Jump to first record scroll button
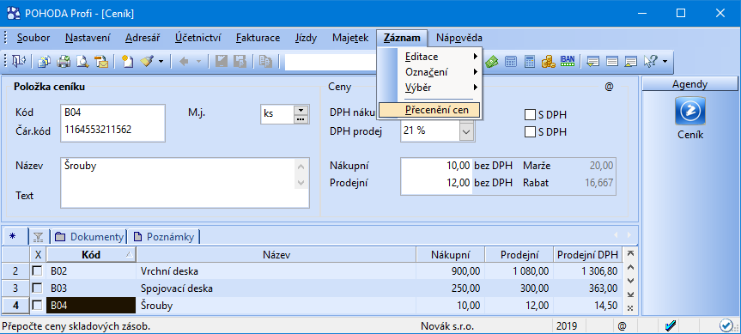Viewport: 741px width, 334px height. click(x=629, y=253)
